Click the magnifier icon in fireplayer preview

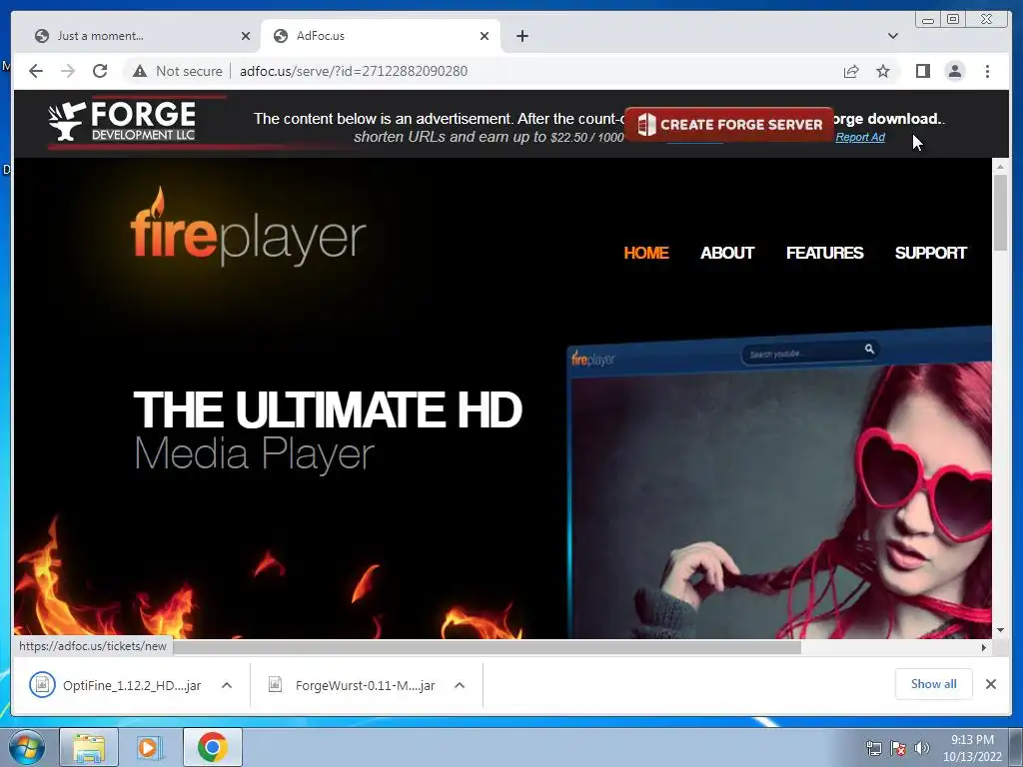click(x=870, y=349)
